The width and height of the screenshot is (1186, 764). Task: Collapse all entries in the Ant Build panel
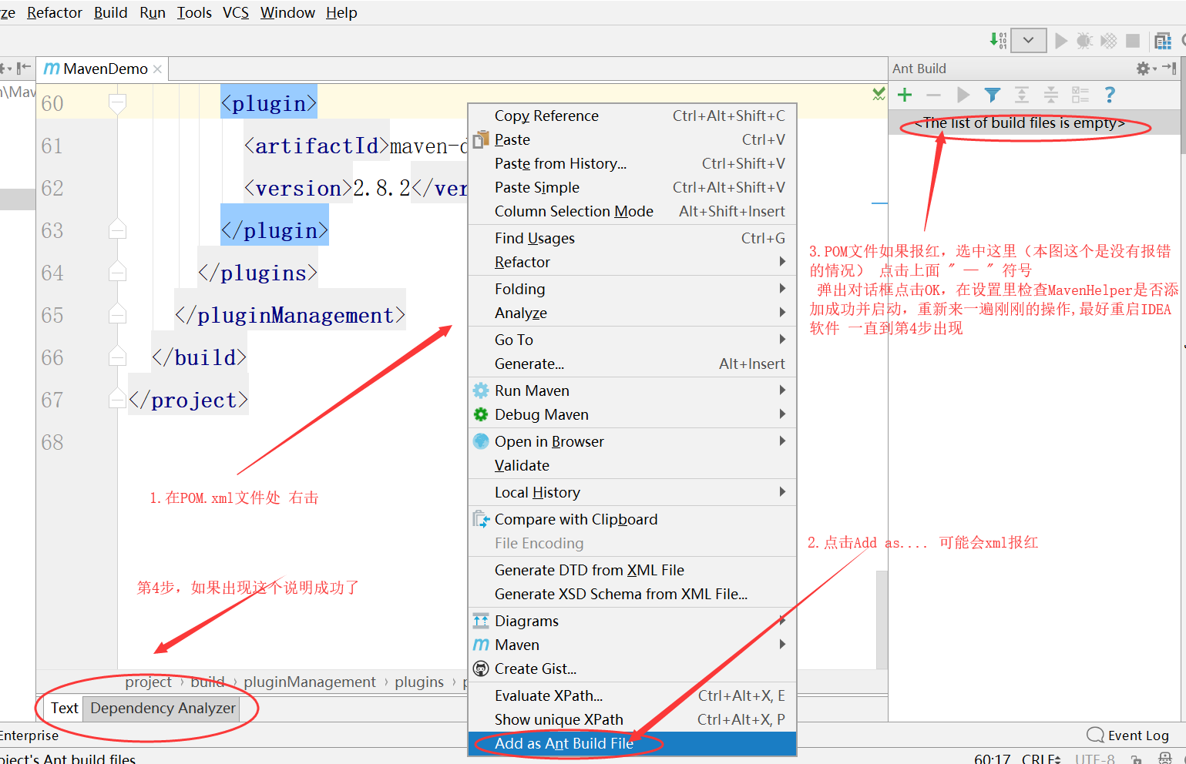tap(1050, 95)
